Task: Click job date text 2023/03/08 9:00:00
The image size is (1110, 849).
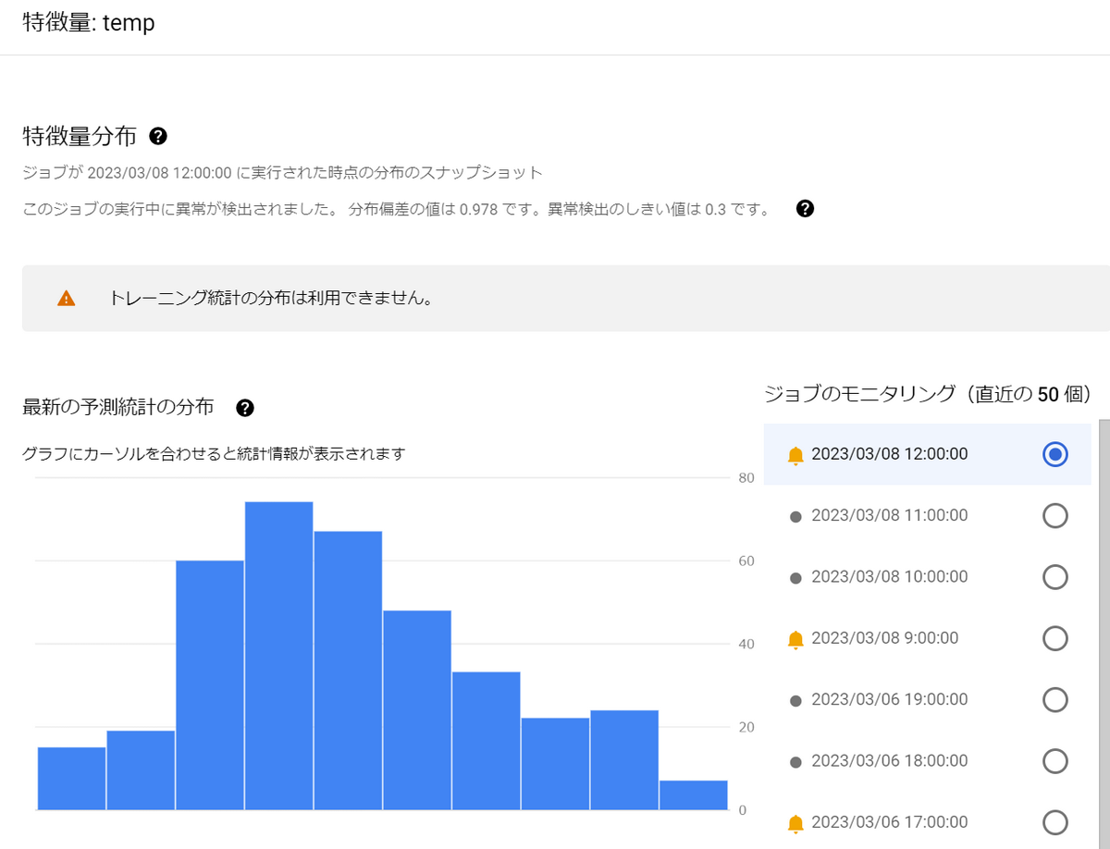Action: coord(885,638)
